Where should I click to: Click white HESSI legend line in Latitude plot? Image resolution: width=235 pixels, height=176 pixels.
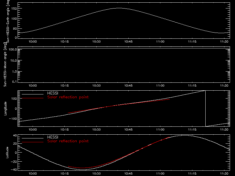tap(33, 138)
